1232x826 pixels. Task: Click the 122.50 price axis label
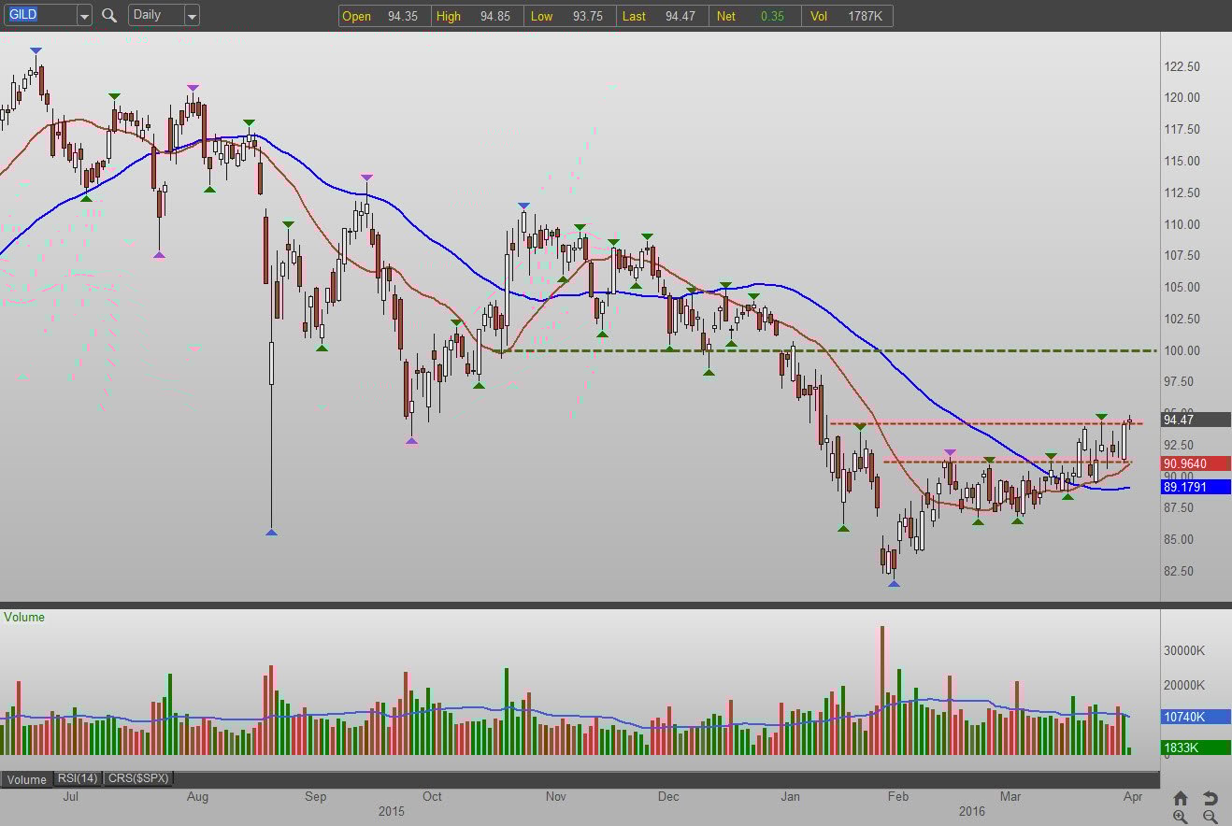tap(1183, 66)
